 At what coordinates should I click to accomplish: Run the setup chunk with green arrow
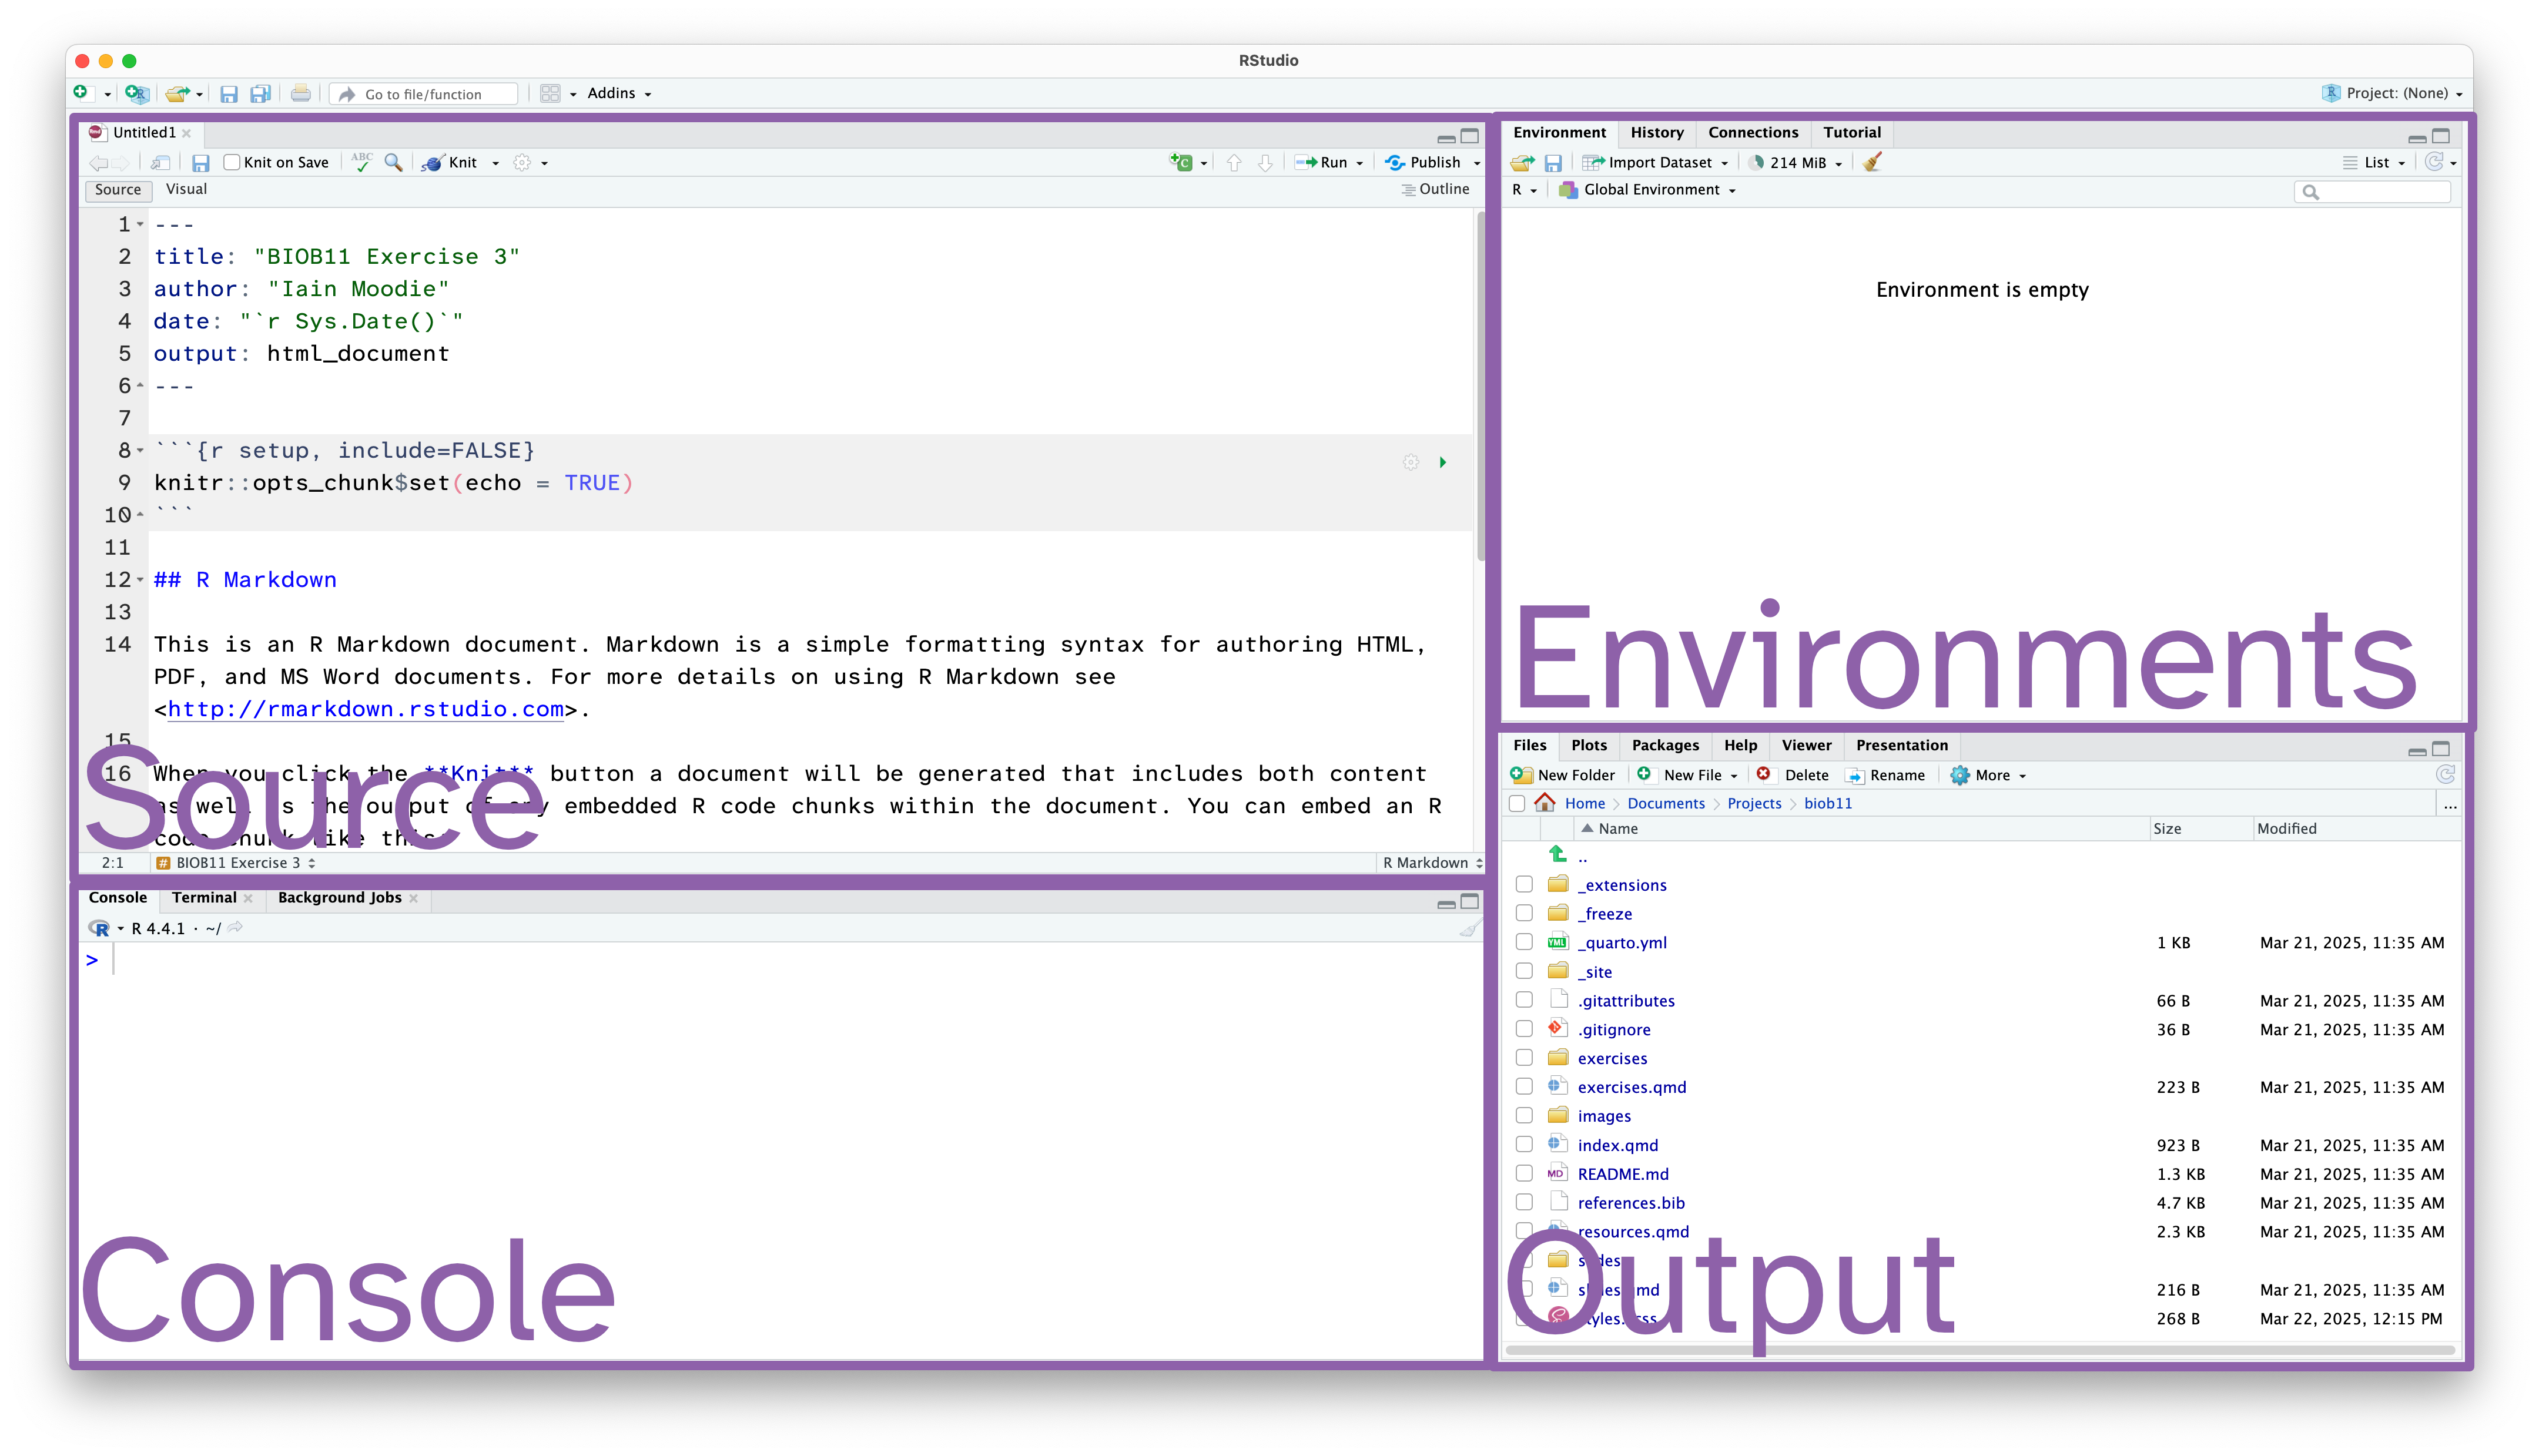(1442, 462)
